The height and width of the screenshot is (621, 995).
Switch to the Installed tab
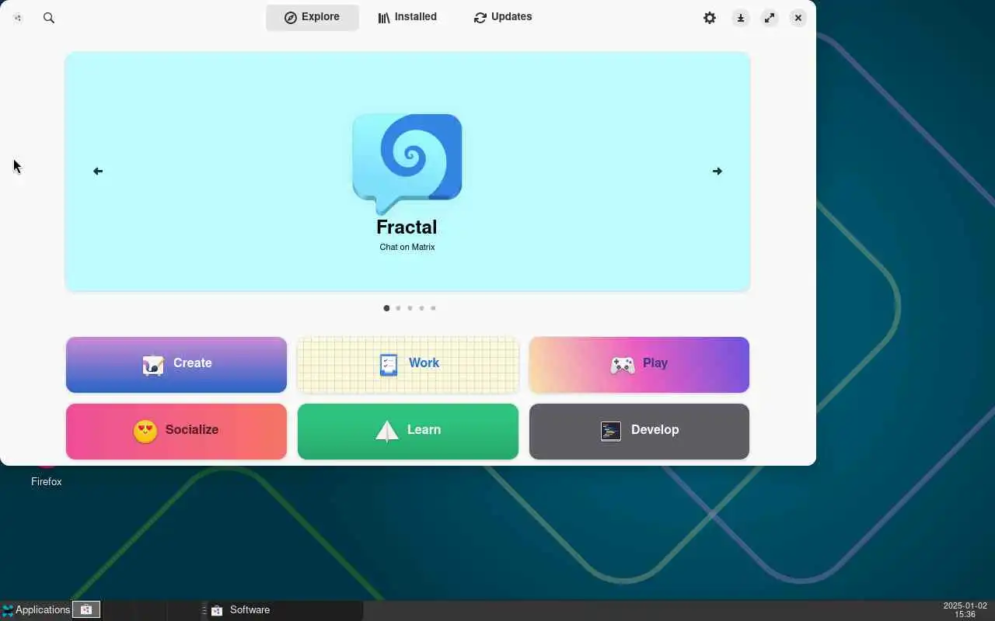coord(407,17)
